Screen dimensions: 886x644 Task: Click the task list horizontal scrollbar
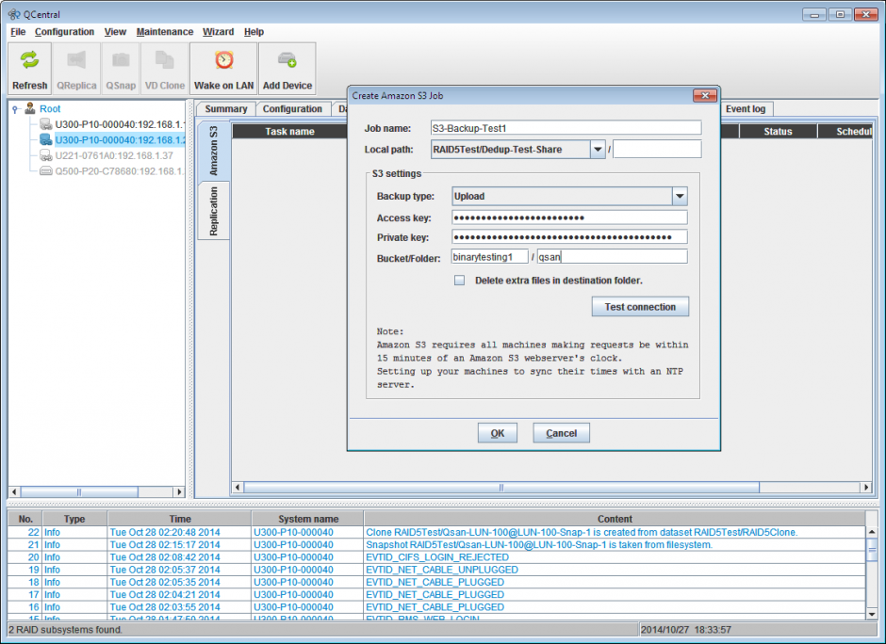click(x=501, y=487)
